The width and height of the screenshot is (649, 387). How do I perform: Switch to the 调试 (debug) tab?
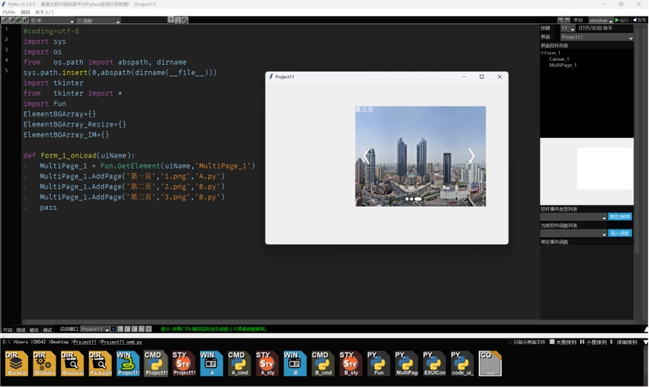point(47,329)
